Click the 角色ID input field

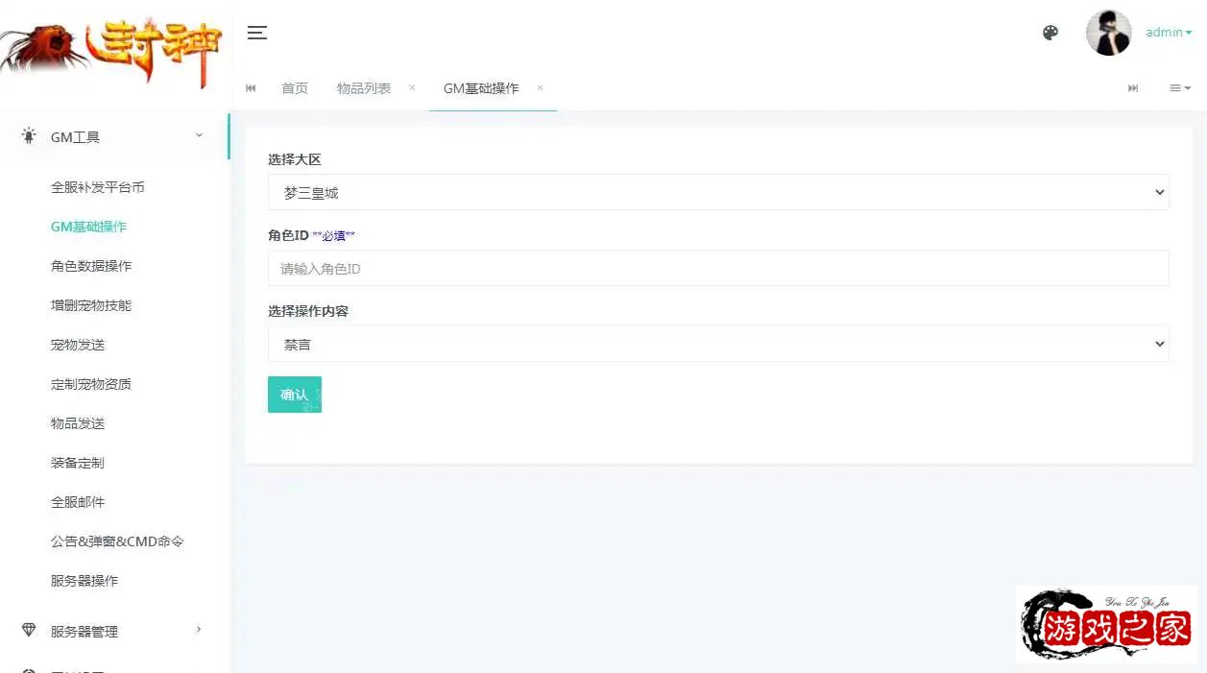[x=718, y=268]
